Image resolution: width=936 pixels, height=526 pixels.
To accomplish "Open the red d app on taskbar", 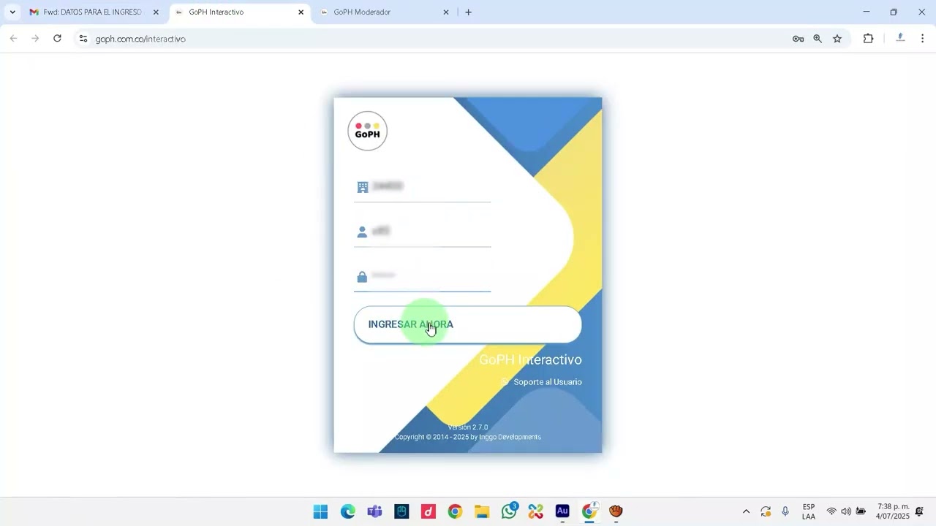I will 429,511.
